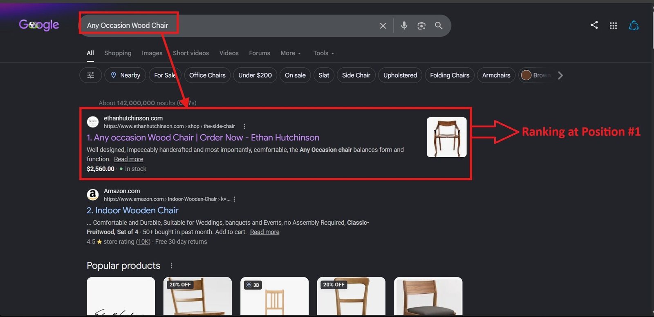Open the Indoor Wooden Chair Amazon link
The width and height of the screenshot is (654, 317).
point(132,210)
